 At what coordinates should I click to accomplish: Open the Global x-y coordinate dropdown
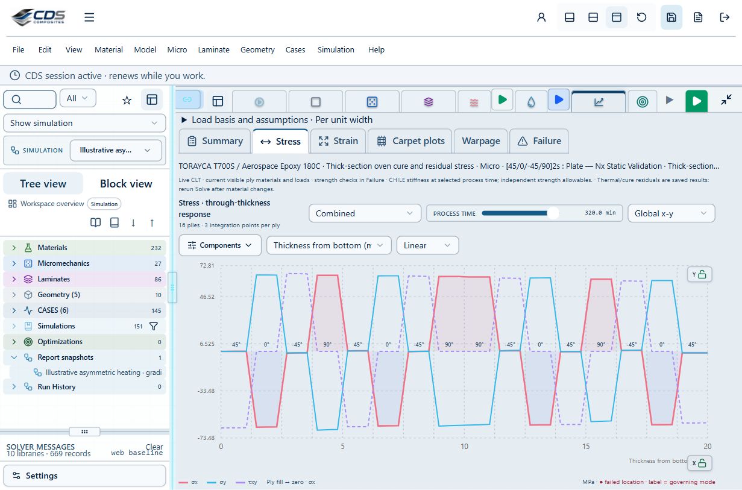tap(671, 213)
